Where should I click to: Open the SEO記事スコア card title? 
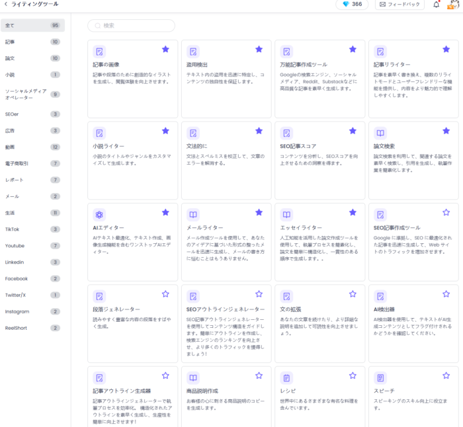pos(298,146)
